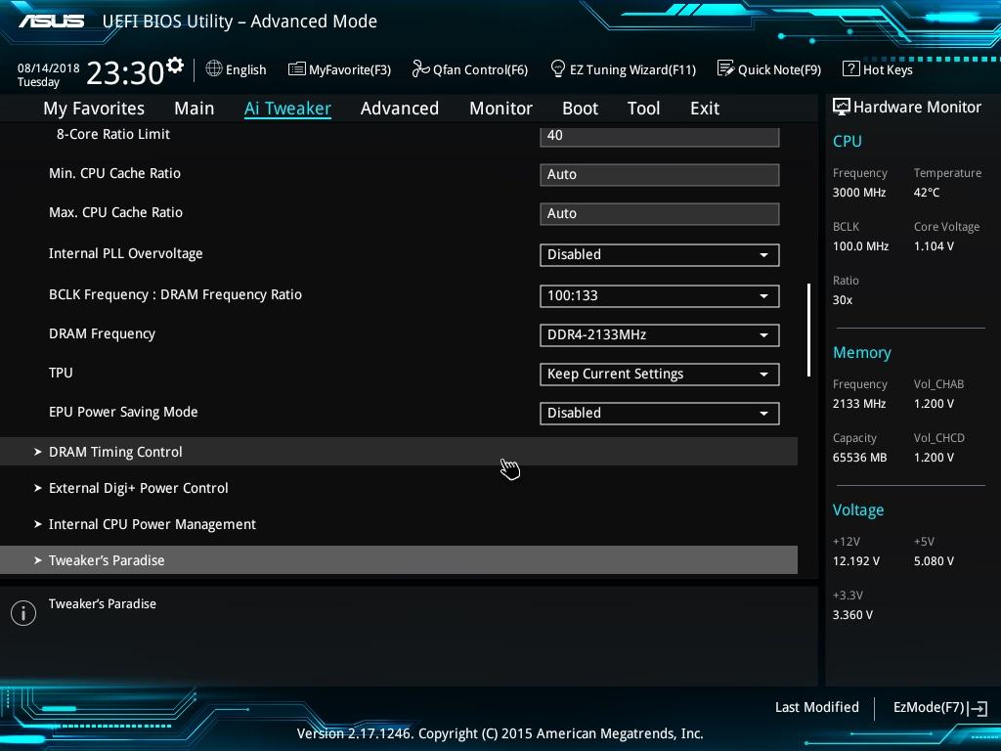The width and height of the screenshot is (1001, 751).
Task: Switch to the Tool tab
Action: pos(643,109)
